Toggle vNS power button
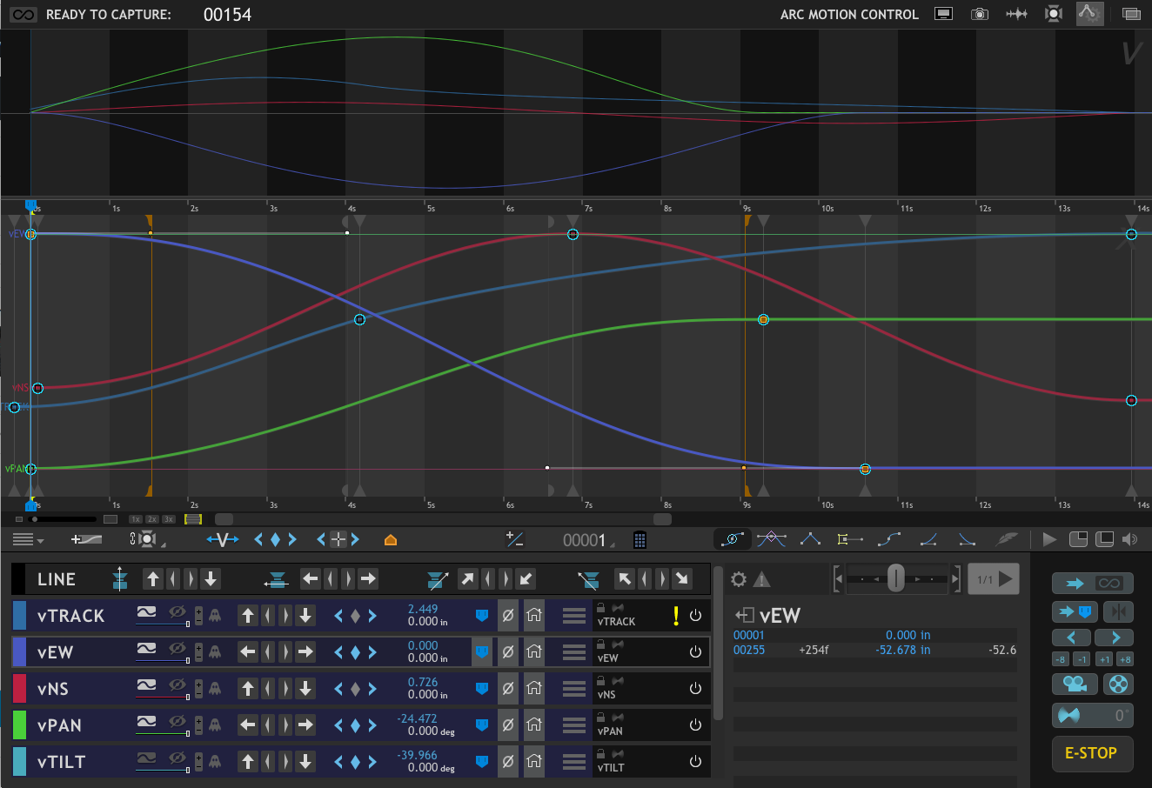1152x788 pixels. point(695,689)
